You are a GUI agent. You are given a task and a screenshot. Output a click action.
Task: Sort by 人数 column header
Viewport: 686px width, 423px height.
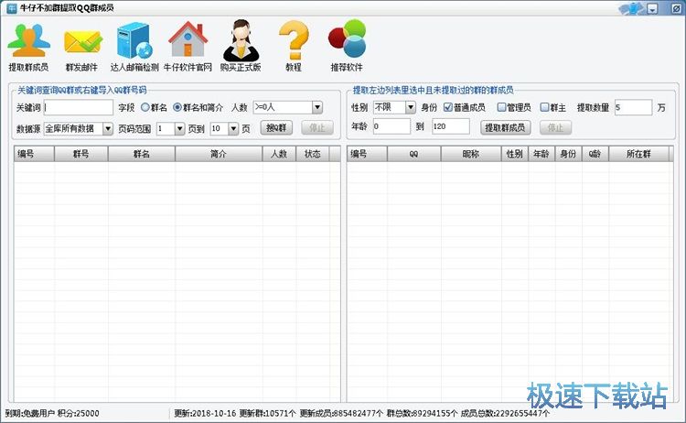[279, 154]
